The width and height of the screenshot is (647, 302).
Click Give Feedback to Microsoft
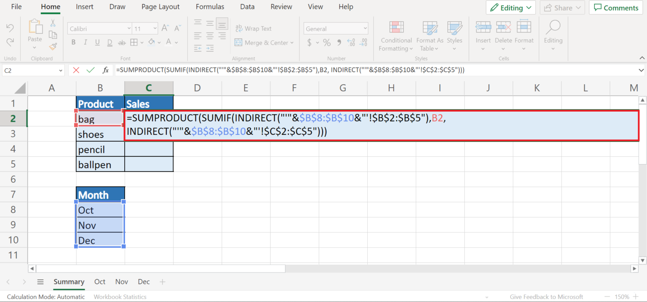pos(546,297)
